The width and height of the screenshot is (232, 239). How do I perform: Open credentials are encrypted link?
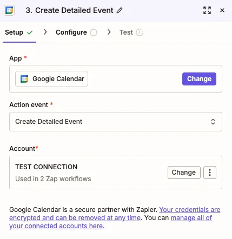point(115,214)
